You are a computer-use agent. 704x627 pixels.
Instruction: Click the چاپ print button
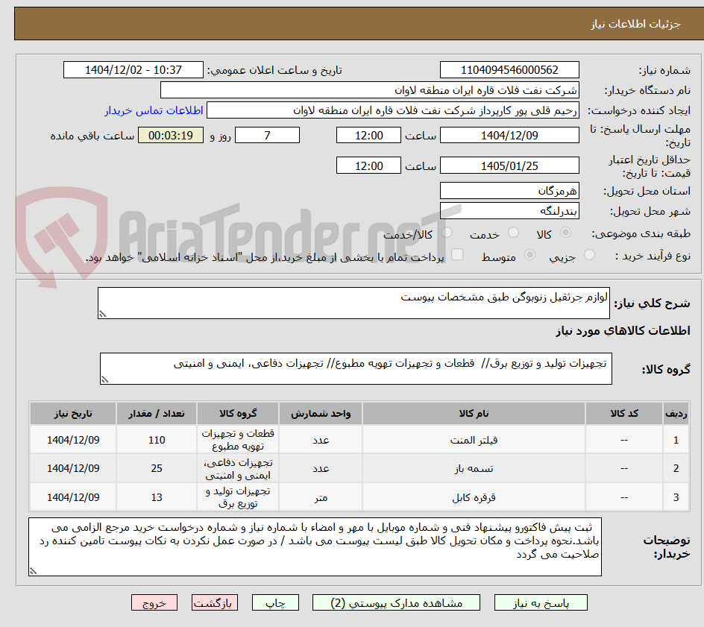coord(275,602)
